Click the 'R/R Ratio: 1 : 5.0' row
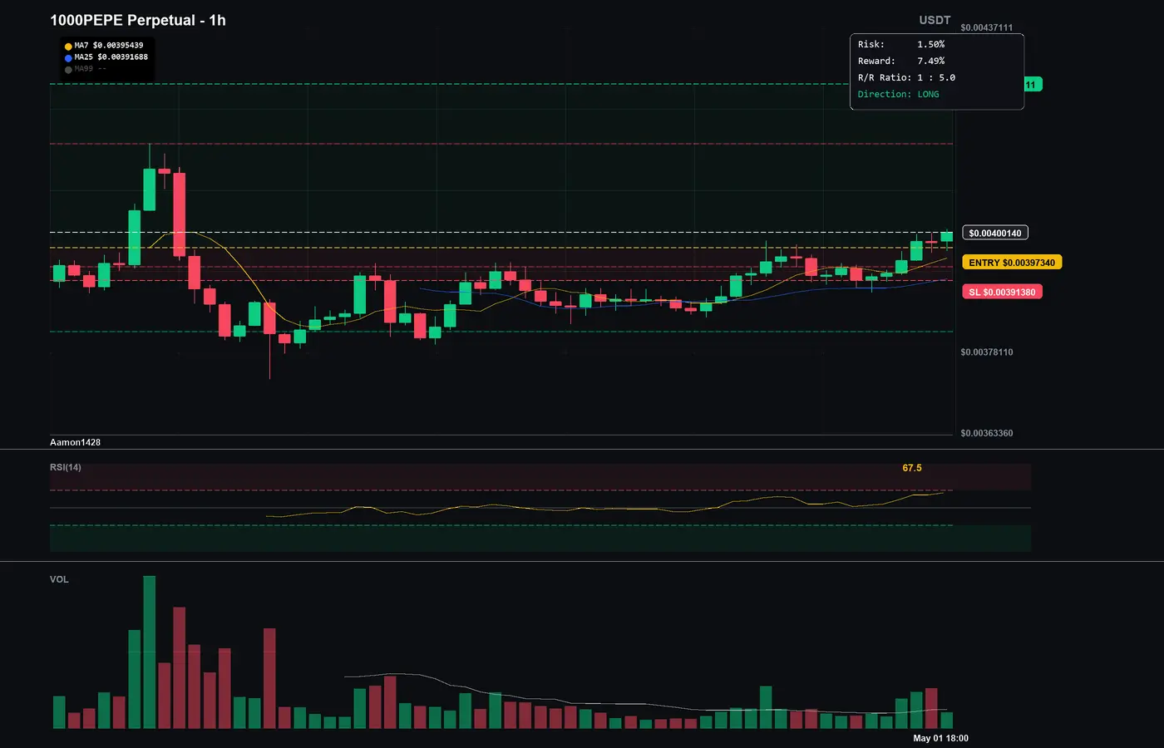 [x=906, y=77]
